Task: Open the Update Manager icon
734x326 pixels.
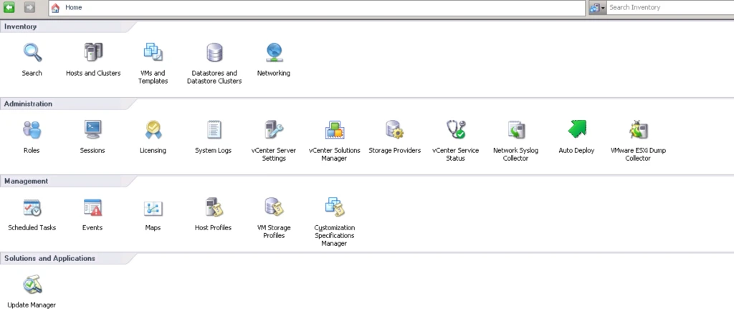Action: (x=32, y=285)
